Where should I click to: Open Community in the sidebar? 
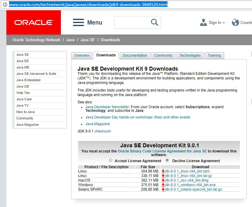pyautogui.click(x=40, y=119)
